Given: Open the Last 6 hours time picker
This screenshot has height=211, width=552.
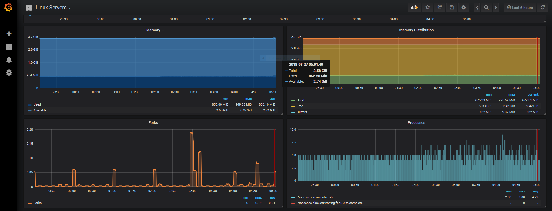Looking at the screenshot, I should [x=520, y=8].
